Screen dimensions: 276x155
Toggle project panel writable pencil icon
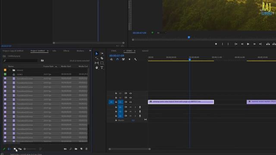[x=4, y=149]
